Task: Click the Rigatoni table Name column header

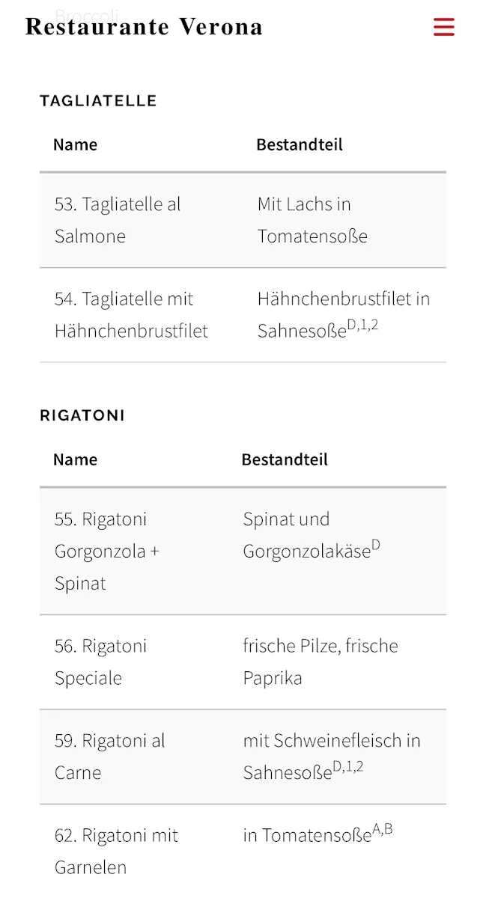Action: [75, 459]
